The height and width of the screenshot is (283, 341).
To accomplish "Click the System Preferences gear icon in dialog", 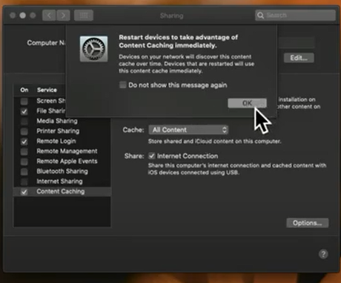I will coord(93,48).
